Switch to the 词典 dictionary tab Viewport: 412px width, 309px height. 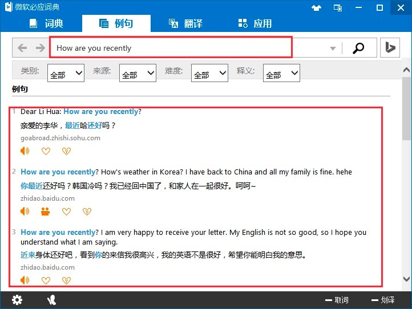point(46,23)
